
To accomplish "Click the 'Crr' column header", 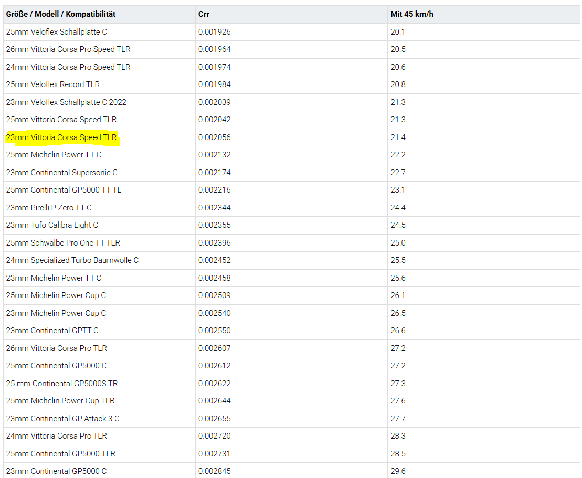I will [x=204, y=14].
